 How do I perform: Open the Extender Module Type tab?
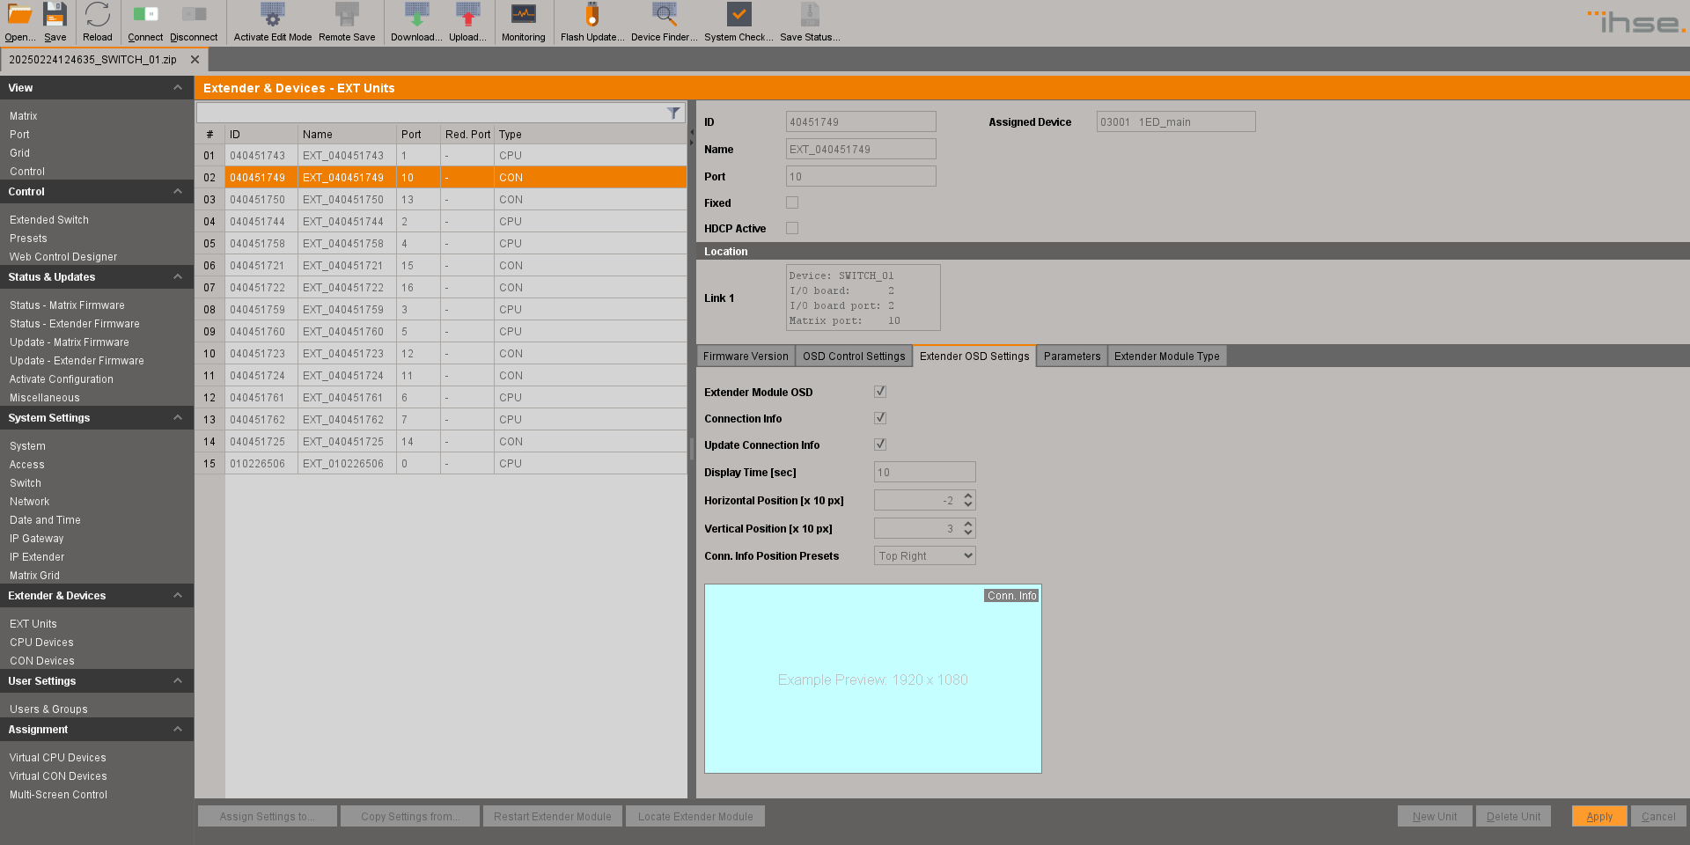click(x=1166, y=356)
